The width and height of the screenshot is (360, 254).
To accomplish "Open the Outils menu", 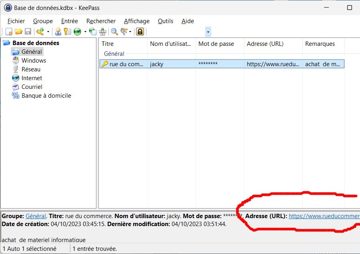I will point(166,21).
